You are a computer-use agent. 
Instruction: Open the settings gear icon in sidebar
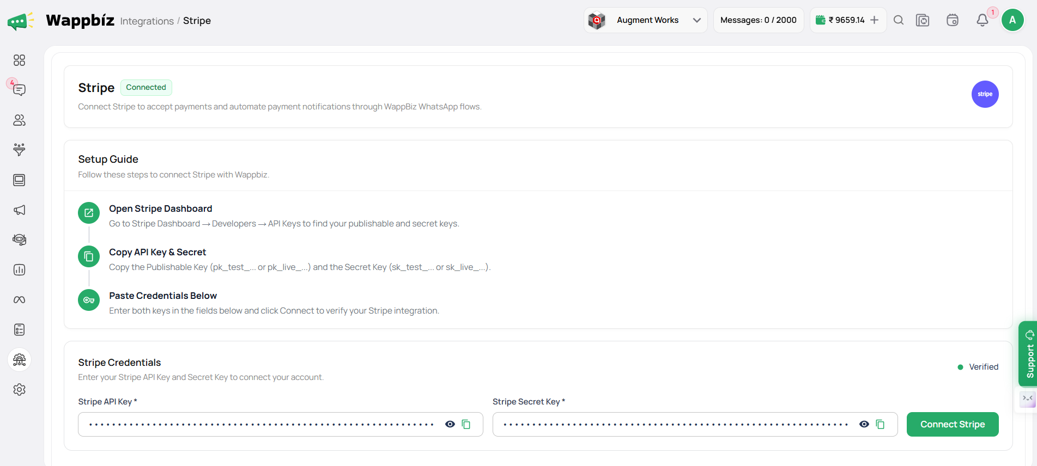pos(20,390)
